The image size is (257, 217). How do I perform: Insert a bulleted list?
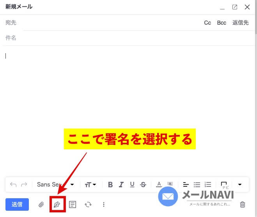pos(197,185)
